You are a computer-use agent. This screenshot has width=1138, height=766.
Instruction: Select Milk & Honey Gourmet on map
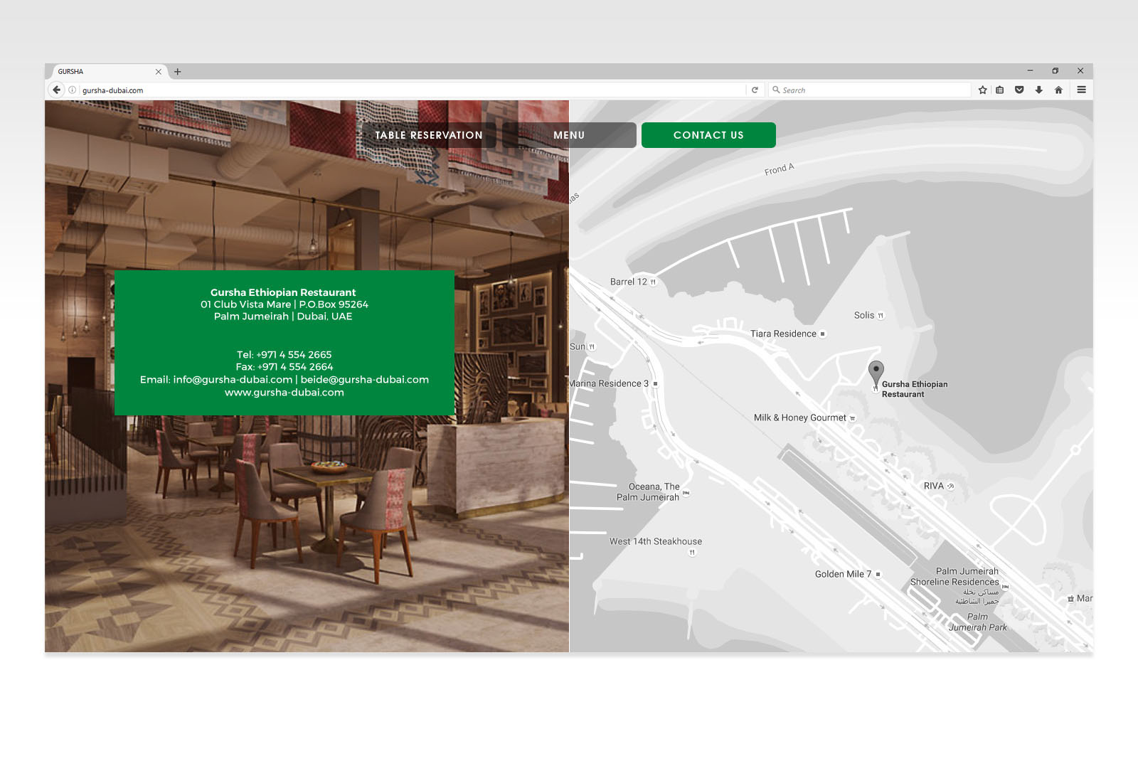click(800, 418)
